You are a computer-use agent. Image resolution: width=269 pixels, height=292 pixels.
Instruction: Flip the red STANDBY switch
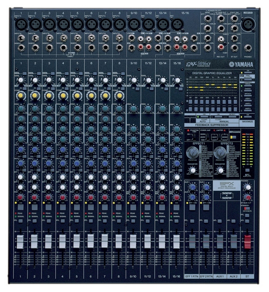pos(247,208)
